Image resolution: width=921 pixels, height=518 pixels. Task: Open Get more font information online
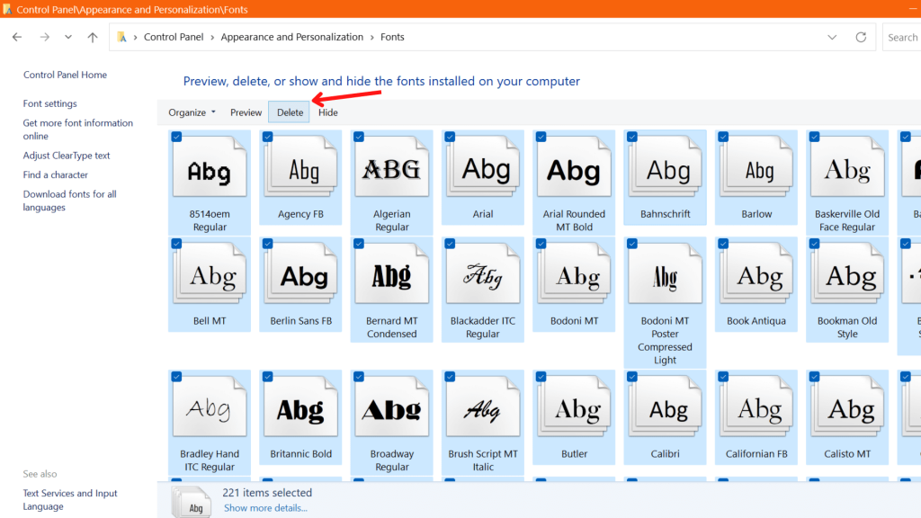(x=78, y=129)
